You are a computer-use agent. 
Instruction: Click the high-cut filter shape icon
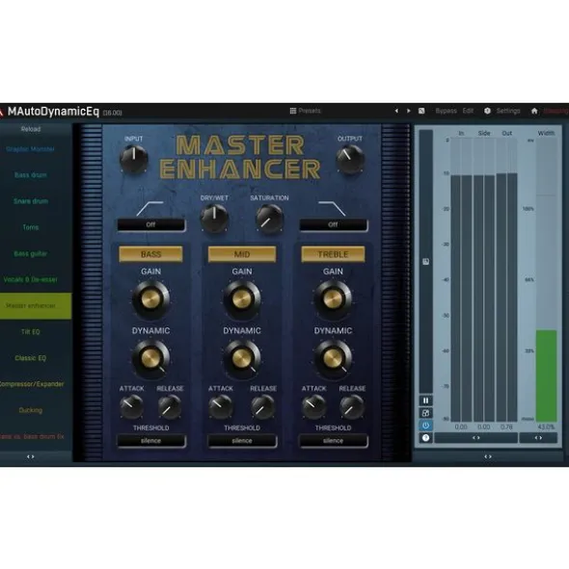pyautogui.click(x=332, y=209)
